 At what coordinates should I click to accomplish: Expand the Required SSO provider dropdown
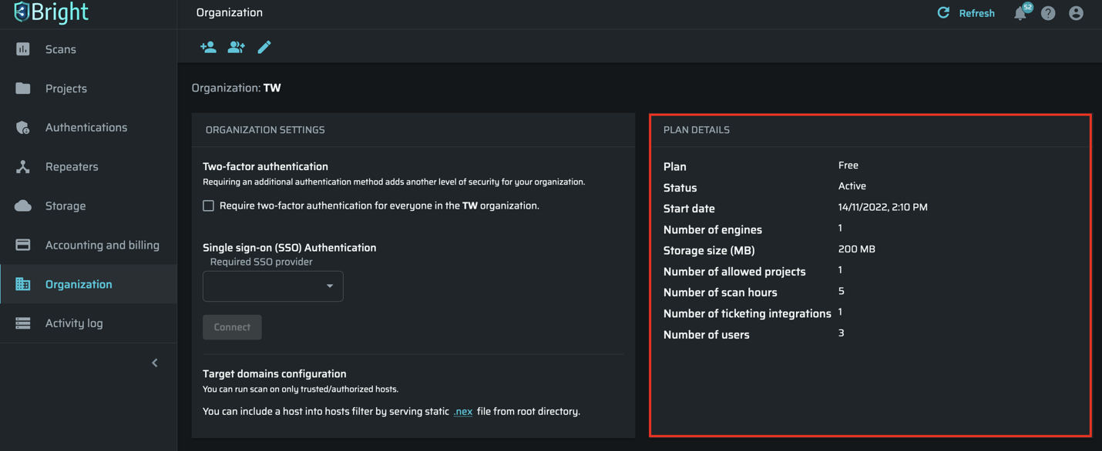click(273, 286)
